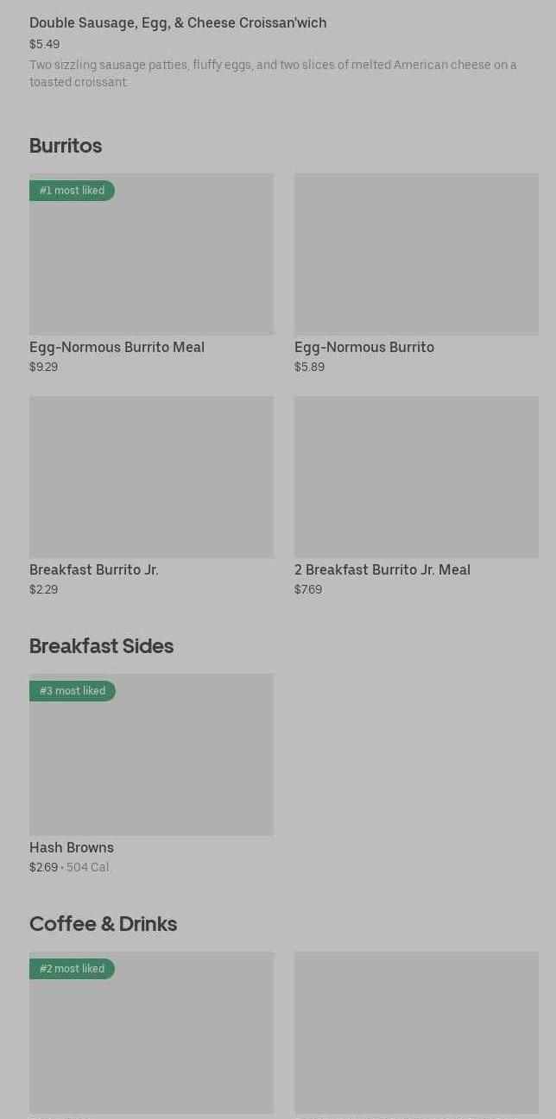Click the Breakfast Sides section heading
This screenshot has height=1119, width=556.
101,646
